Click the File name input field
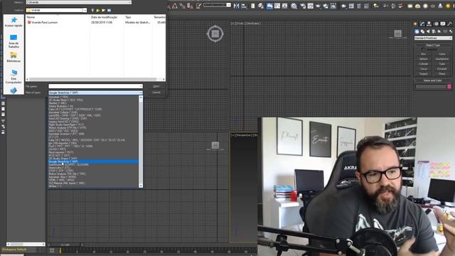Viewport: 455px width, 256px height. (x=95, y=86)
